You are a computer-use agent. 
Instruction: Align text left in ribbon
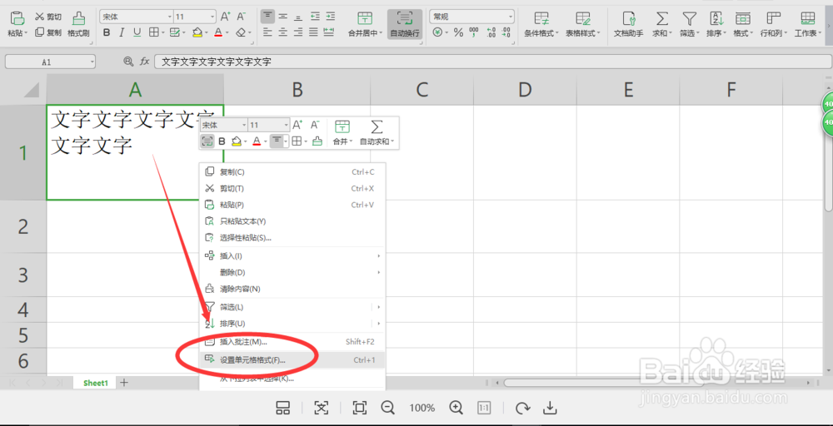click(267, 32)
